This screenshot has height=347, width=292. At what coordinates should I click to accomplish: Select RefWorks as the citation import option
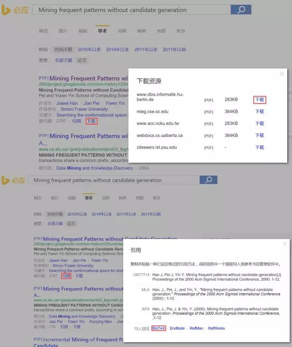pos(216,329)
